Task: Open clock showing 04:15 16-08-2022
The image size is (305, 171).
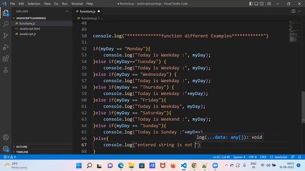Action: 286,165
